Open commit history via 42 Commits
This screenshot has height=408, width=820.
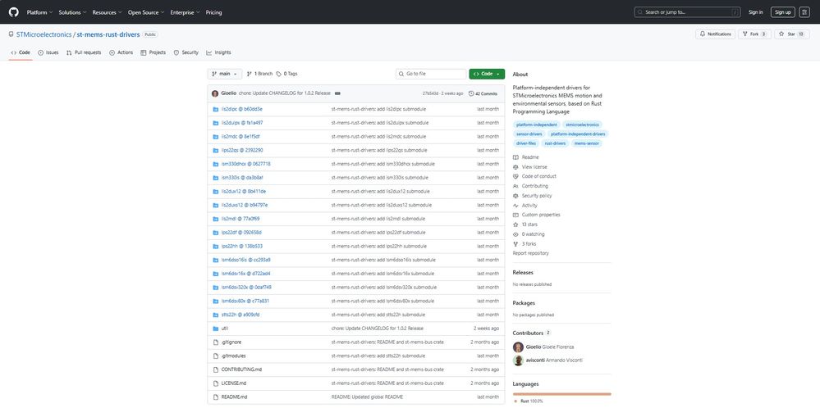[483, 93]
